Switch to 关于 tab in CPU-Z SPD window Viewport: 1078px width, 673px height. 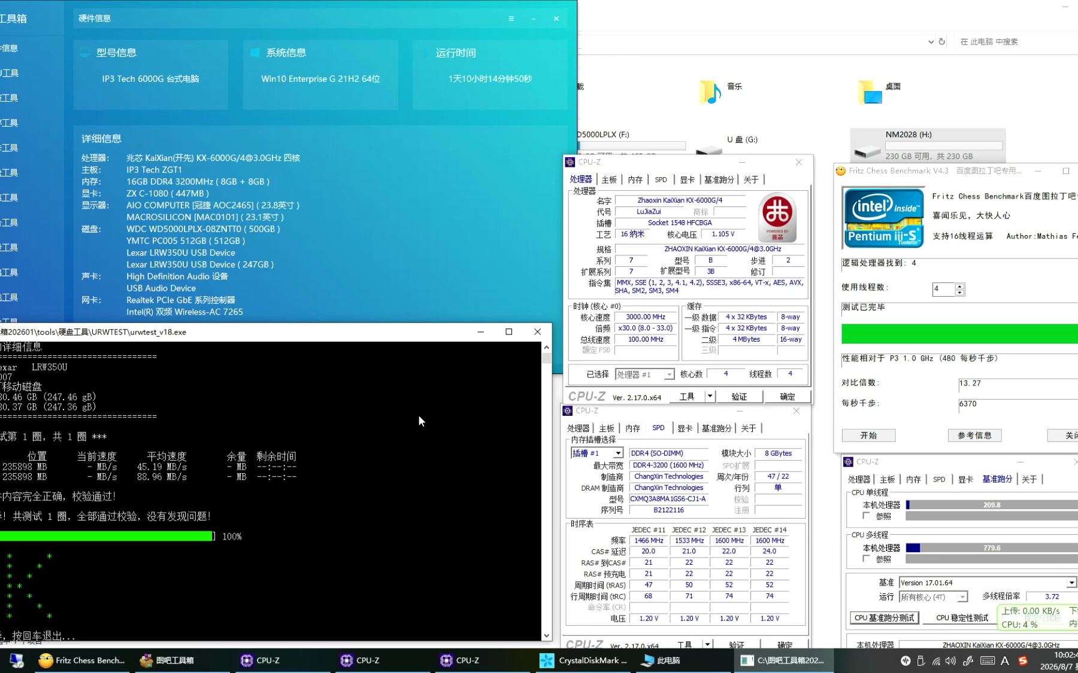tap(748, 428)
